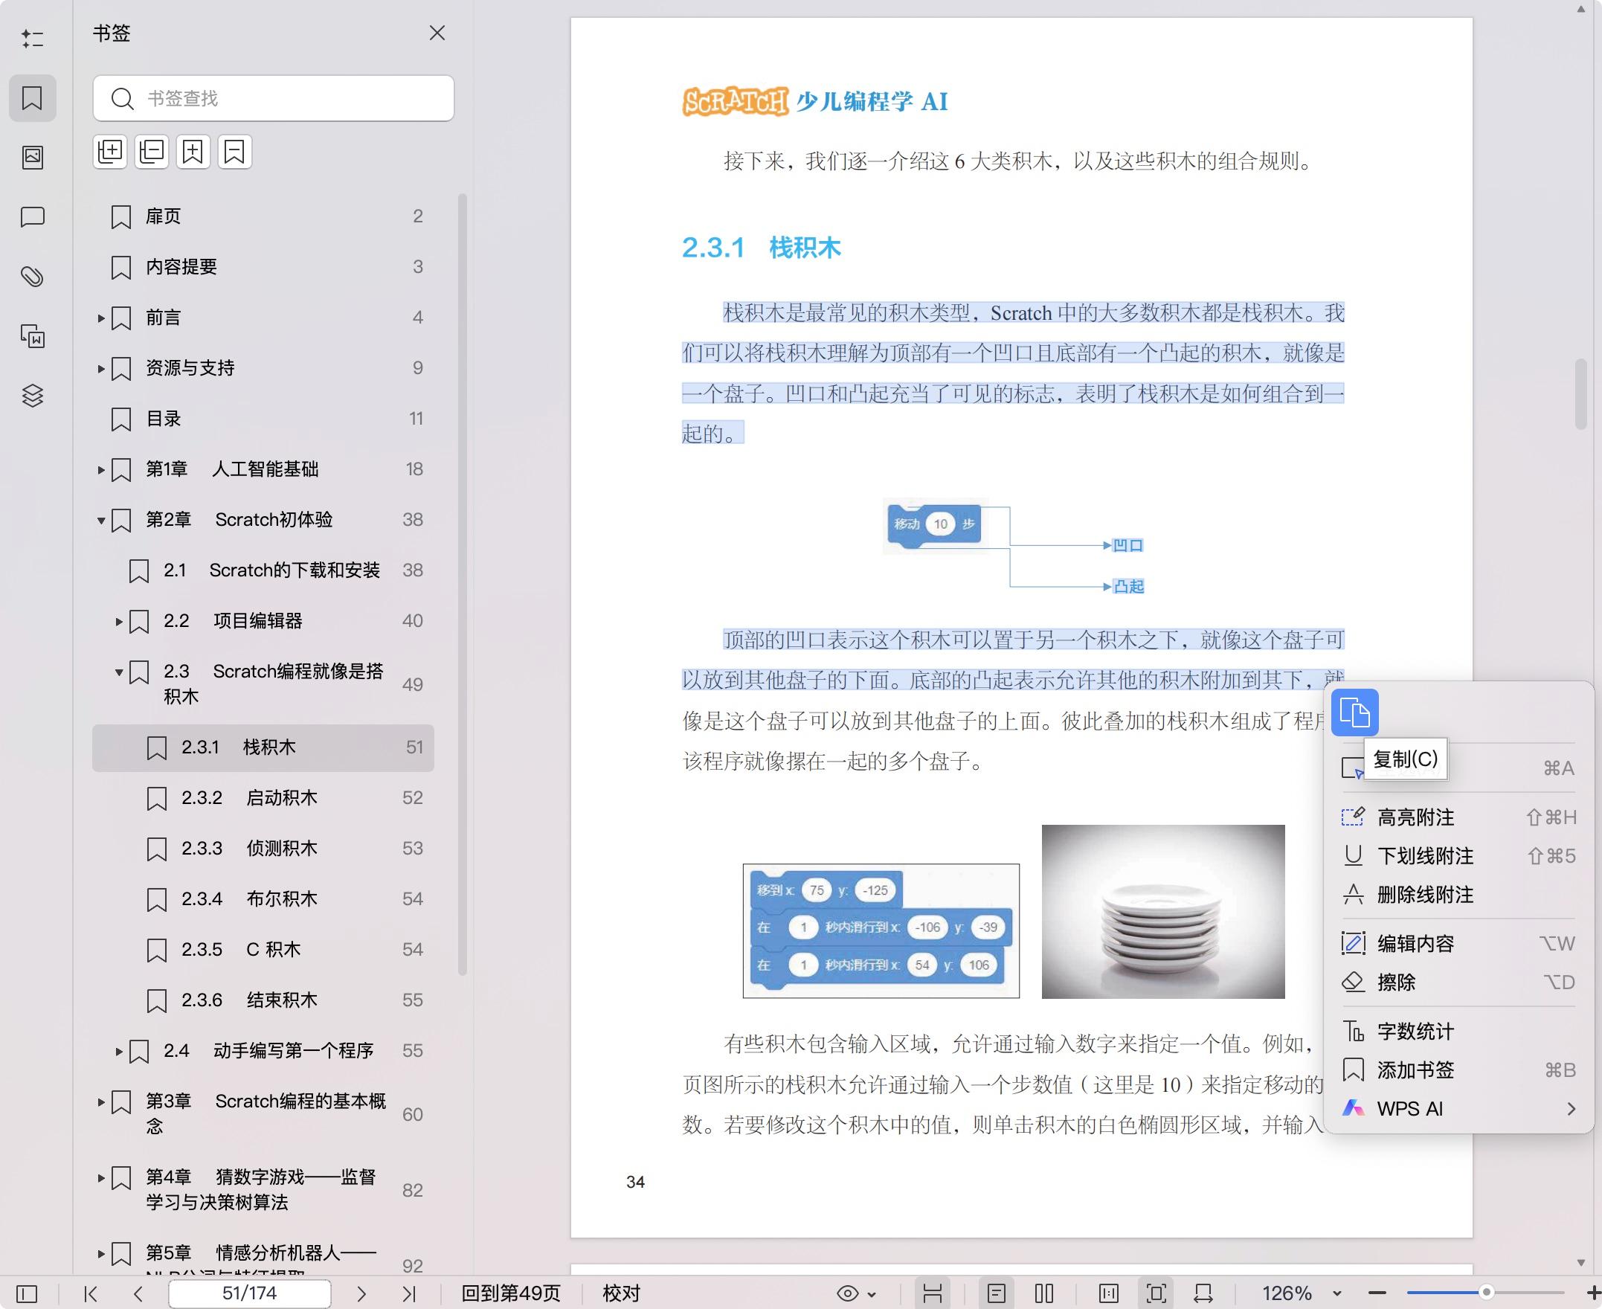Click the expand all bookmarks icon
1602x1309 pixels.
click(110, 152)
